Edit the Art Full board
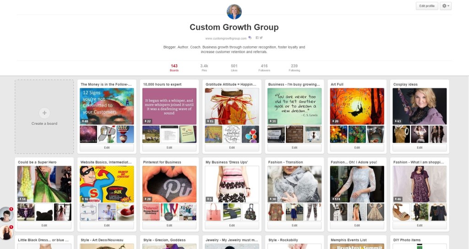This screenshot has width=469, height=249. [357, 148]
